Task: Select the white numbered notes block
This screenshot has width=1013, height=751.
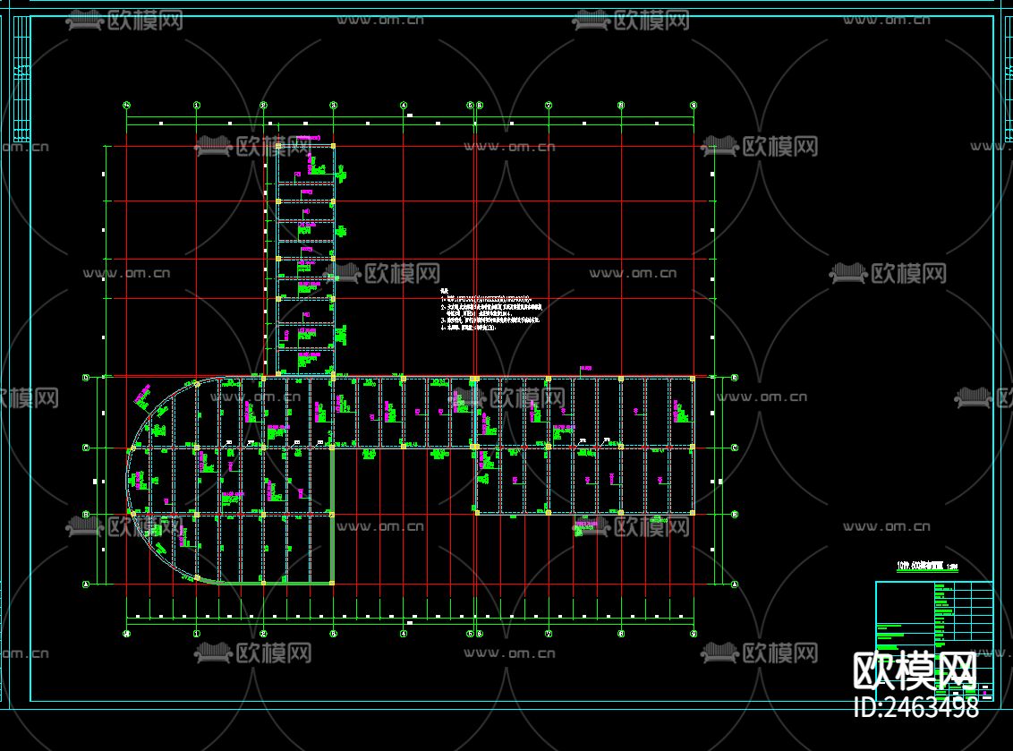Action: (x=491, y=311)
